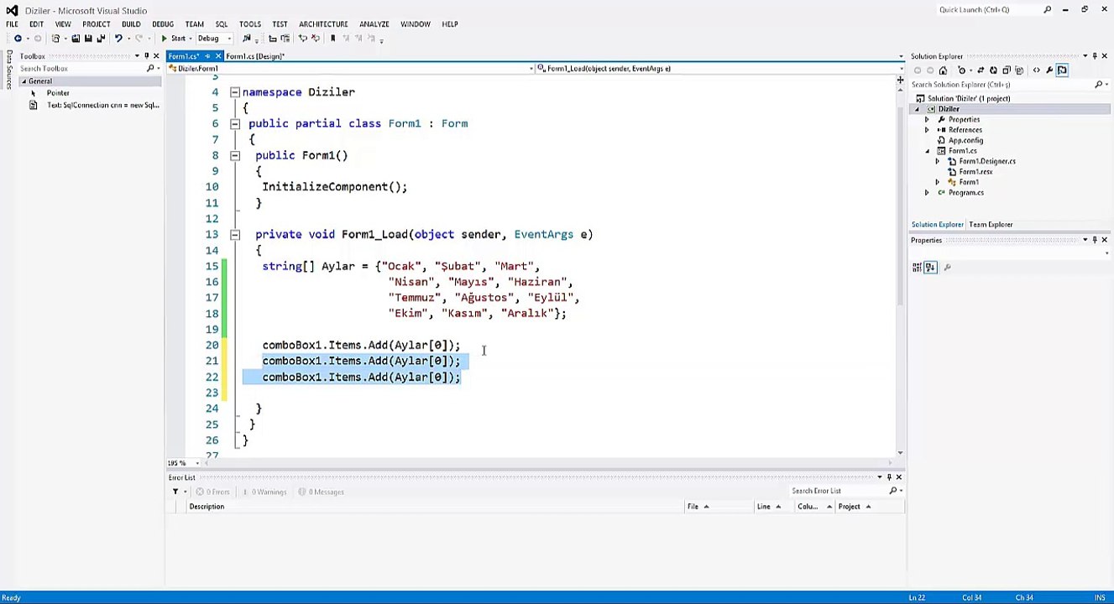Toggle Categorized view in Properties panel
The image size is (1114, 604).
pos(918,268)
